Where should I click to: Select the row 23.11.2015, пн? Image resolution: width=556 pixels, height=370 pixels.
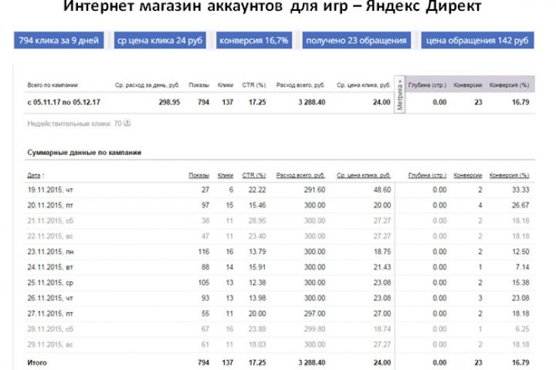click(280, 252)
